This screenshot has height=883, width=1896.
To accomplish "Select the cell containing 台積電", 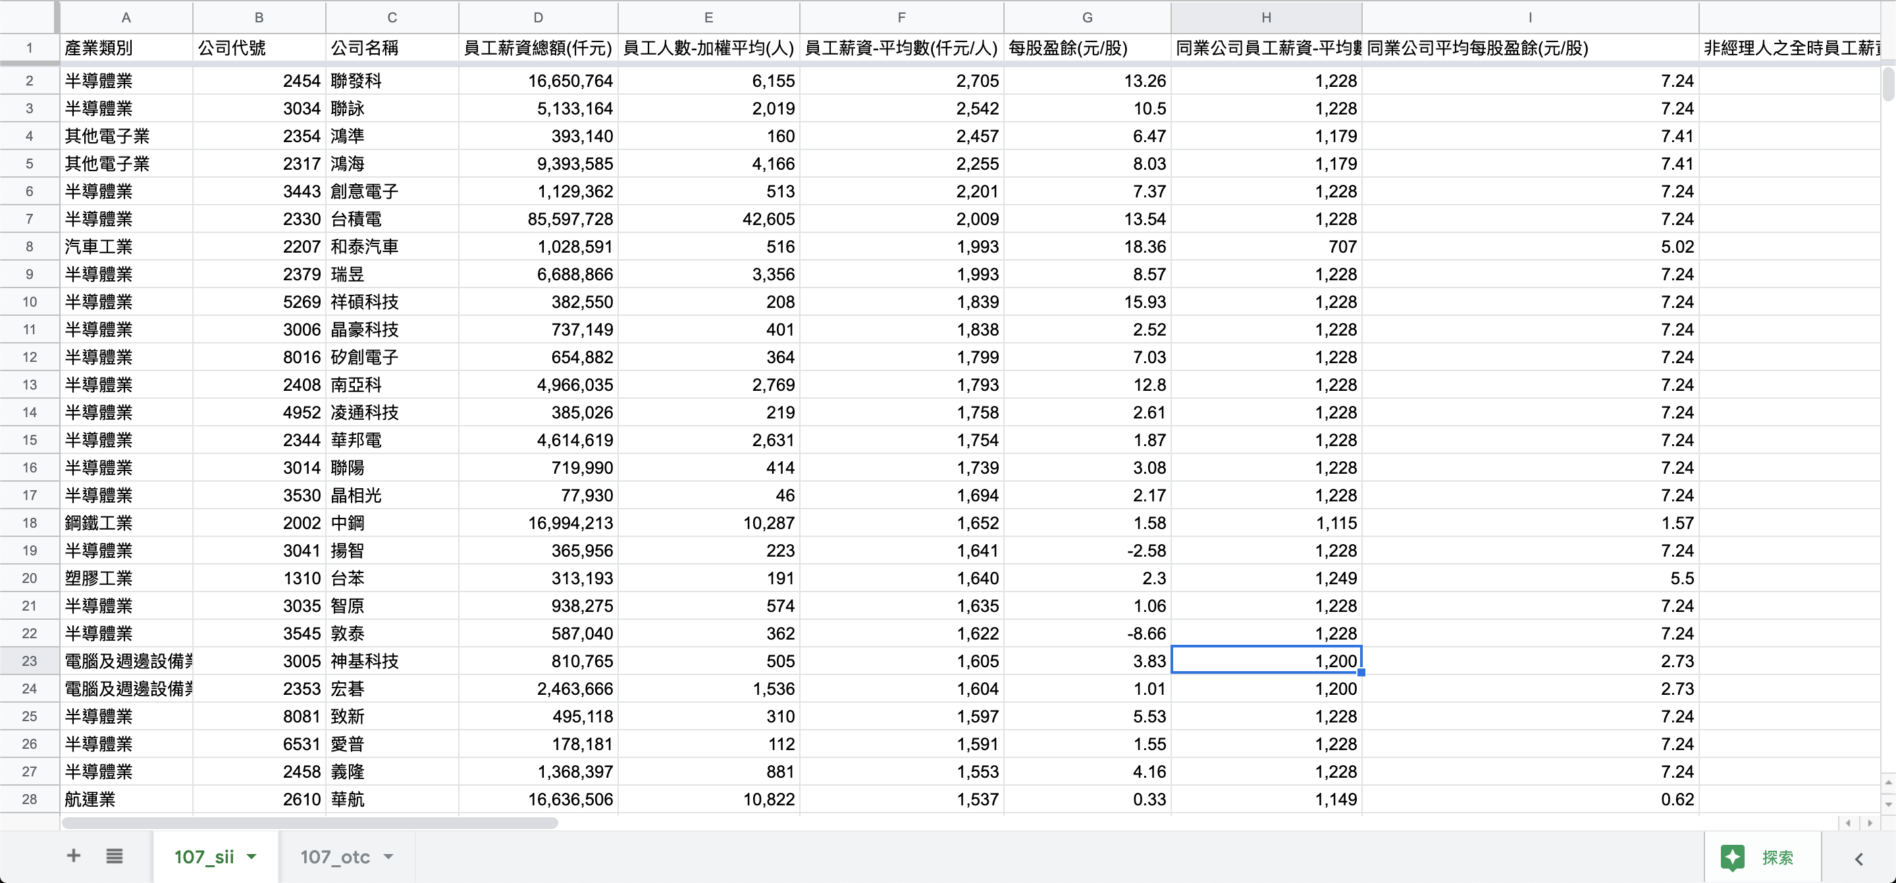I will 392,219.
